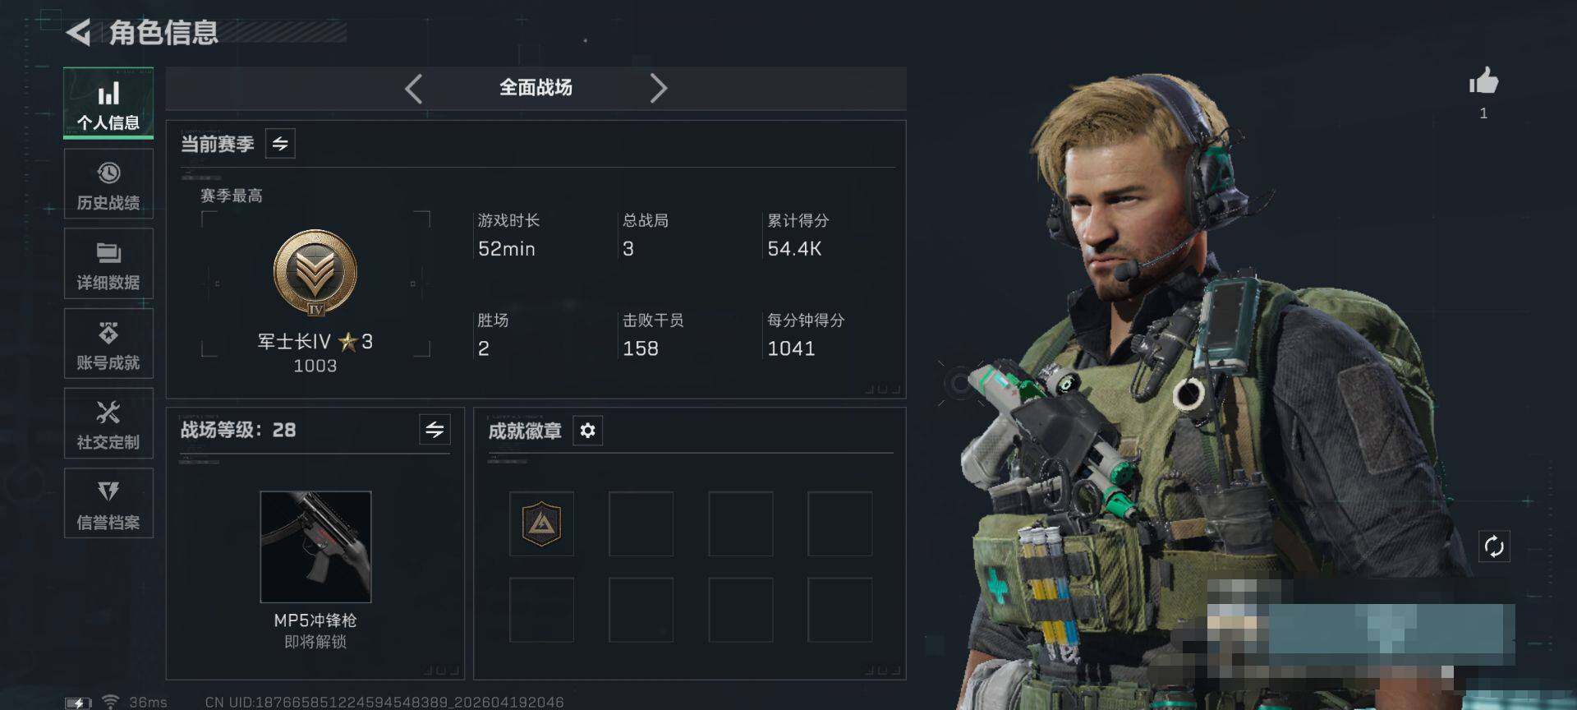Switch to previous mode with left chevron
This screenshot has height=710, width=1577.
(x=414, y=88)
